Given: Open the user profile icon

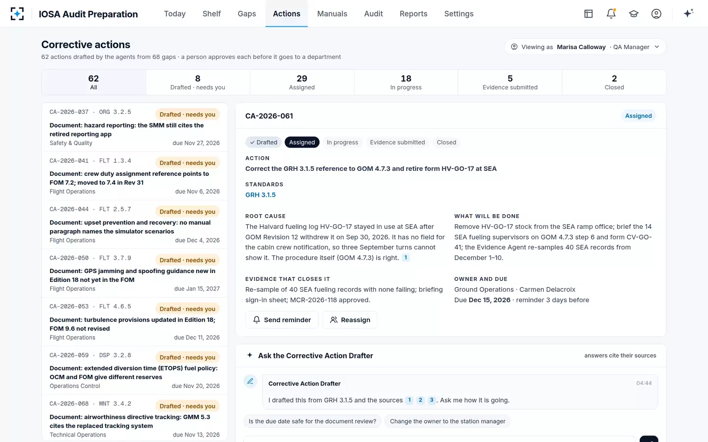Looking at the screenshot, I should click(656, 14).
